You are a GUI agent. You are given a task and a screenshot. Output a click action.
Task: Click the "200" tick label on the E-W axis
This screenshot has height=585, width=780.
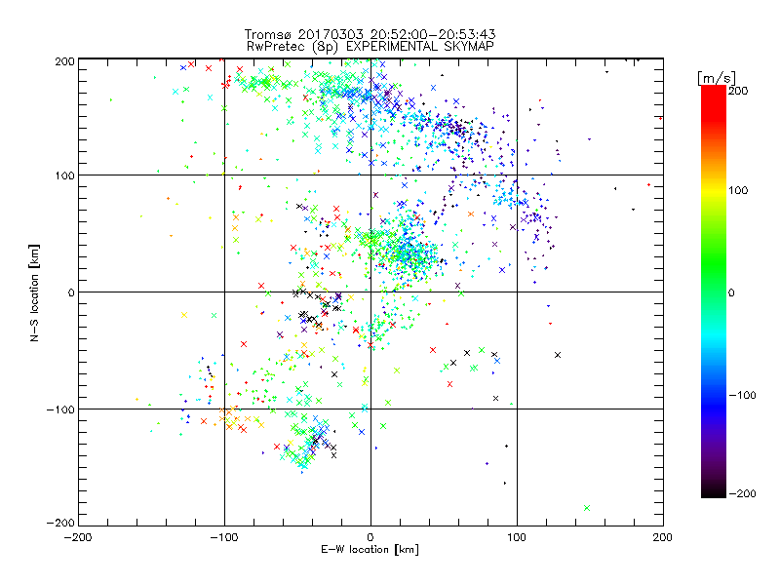(663, 537)
